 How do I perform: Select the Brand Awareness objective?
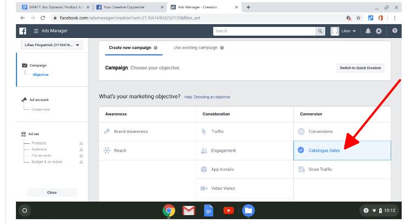click(148, 131)
